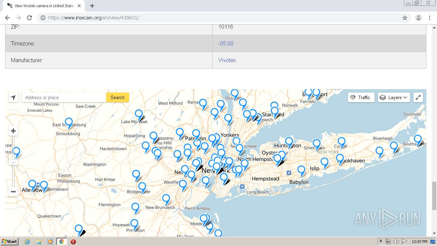The image size is (437, 246).
Task: Click the Long Beach label on the map
Action: (258, 192)
